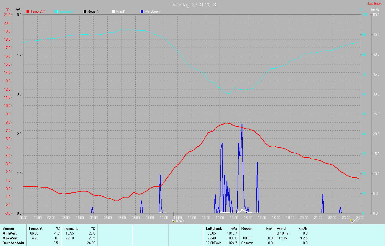Select the 'Temp. A.*' legend label
This screenshot has height=246, width=385.
38,11
